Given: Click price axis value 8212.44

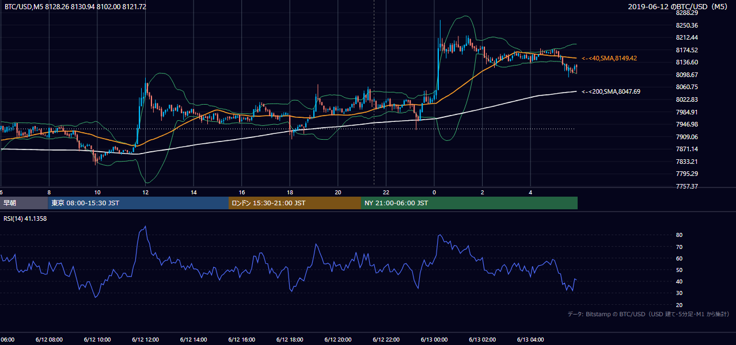Looking at the screenshot, I should [x=687, y=37].
